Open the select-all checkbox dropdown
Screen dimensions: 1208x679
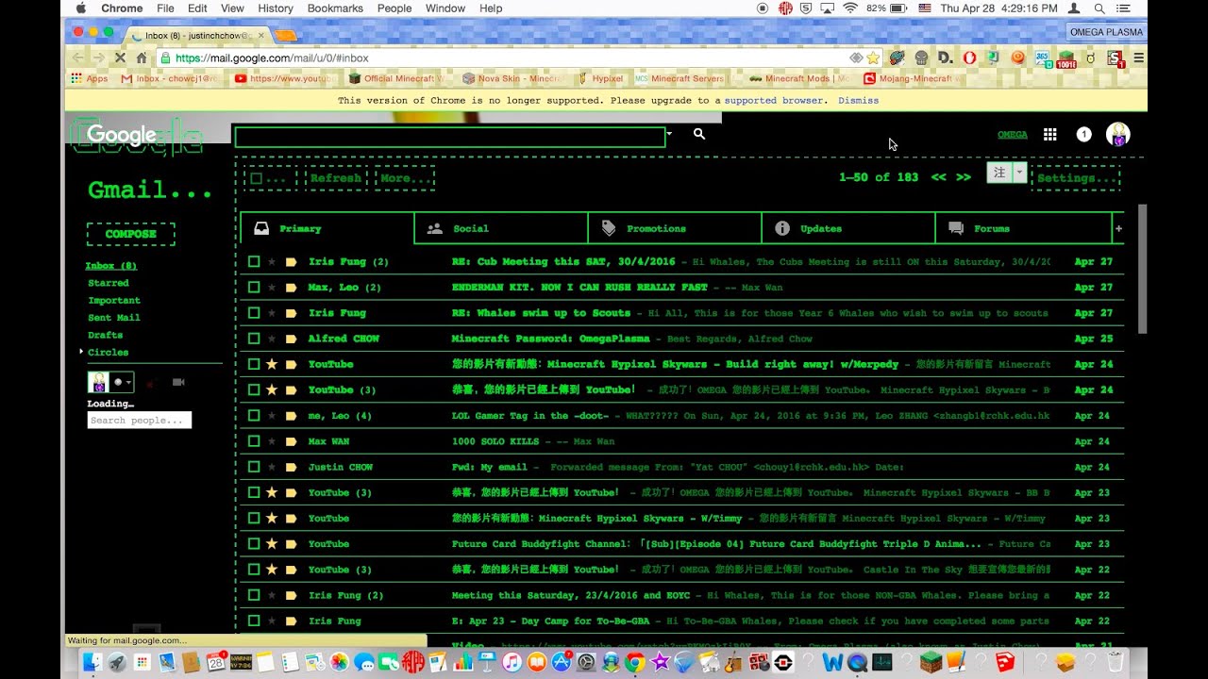tap(270, 178)
